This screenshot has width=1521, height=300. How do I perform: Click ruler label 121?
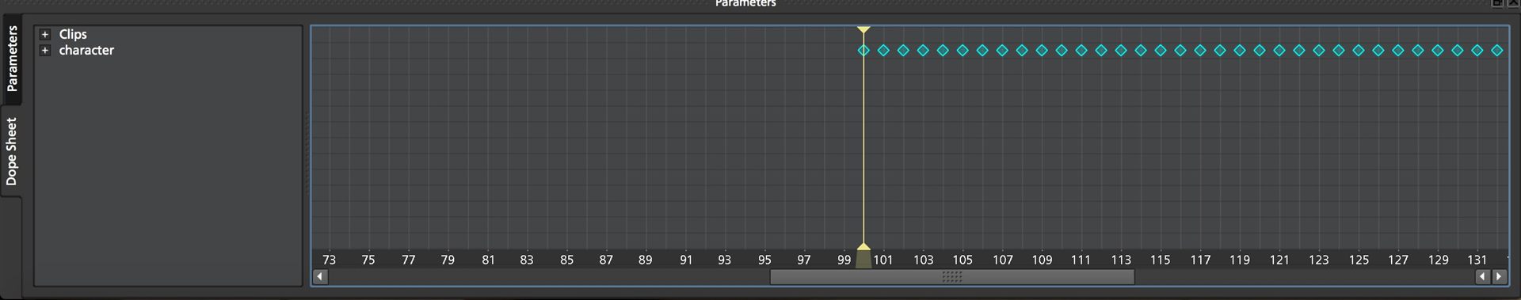click(x=1279, y=260)
